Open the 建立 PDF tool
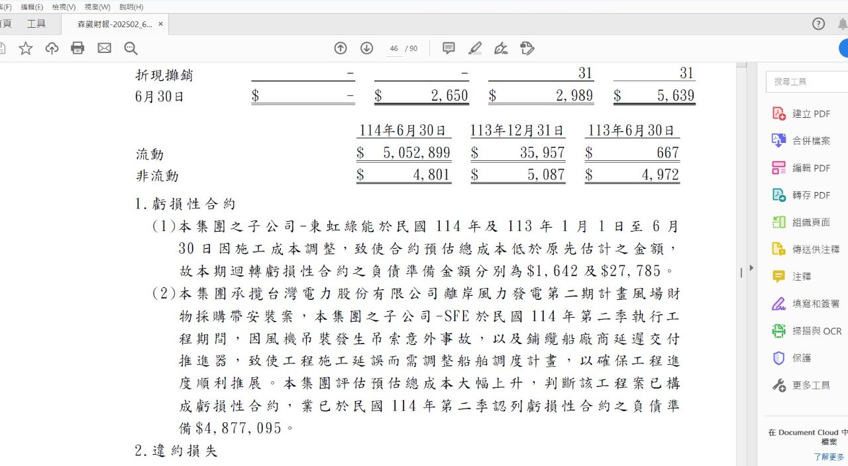848x466 pixels. [802, 114]
